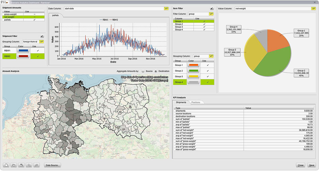Screen dimensions: 319x179
Task: Disable the Use check for RBW1
Action: tap(38, 50)
